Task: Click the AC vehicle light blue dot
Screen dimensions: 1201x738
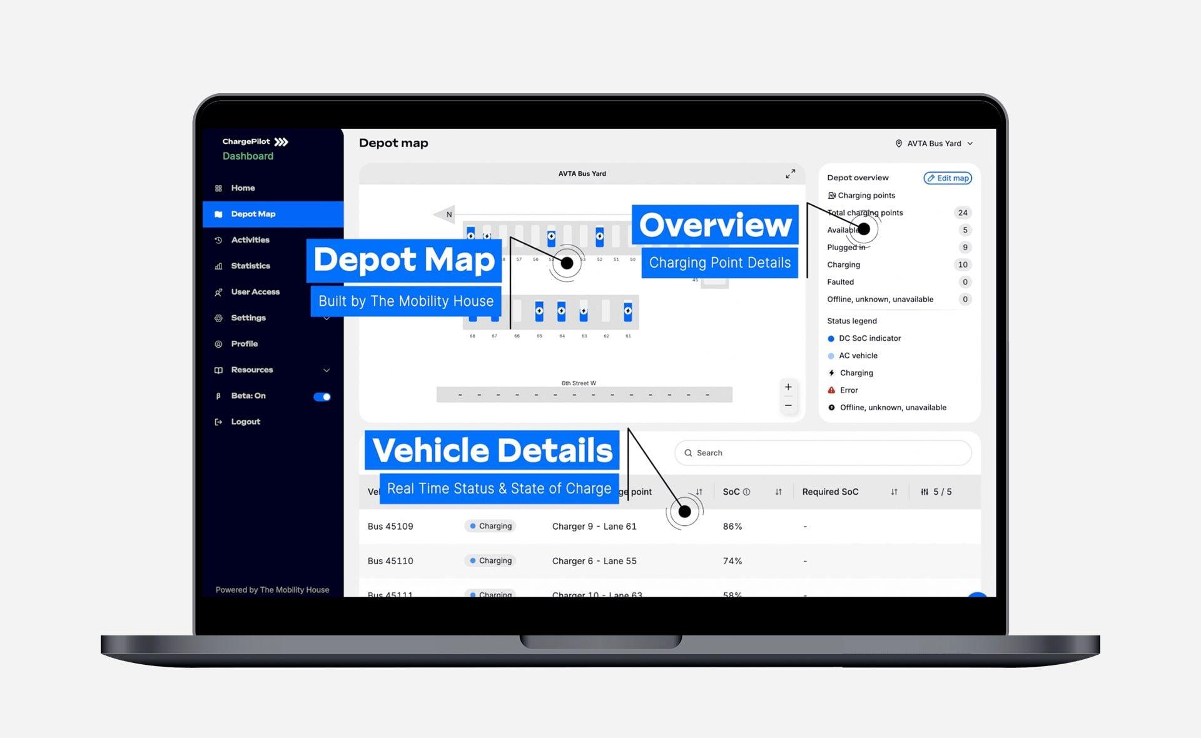Action: pyautogui.click(x=831, y=356)
